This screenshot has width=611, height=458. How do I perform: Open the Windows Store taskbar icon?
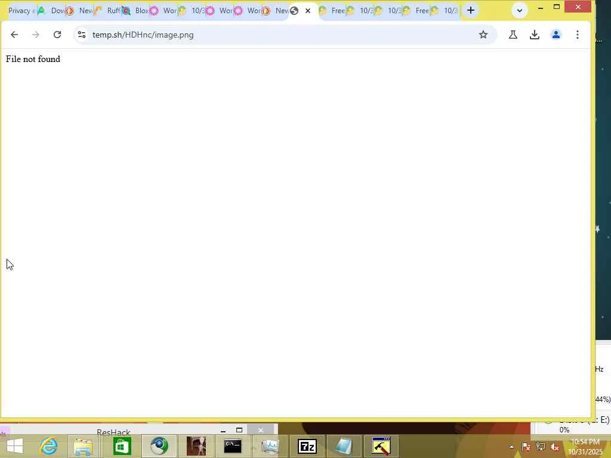tap(122, 446)
